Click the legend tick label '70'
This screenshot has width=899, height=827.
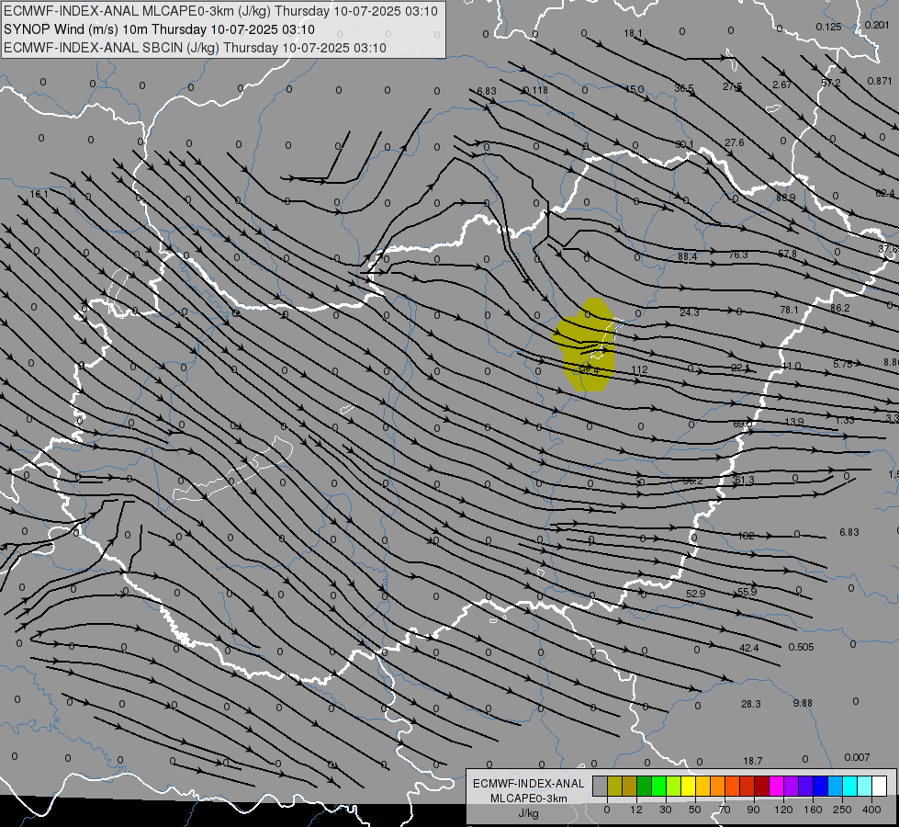pos(725,810)
